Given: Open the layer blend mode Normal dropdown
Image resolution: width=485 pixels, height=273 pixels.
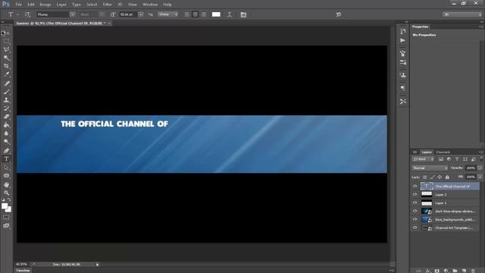Looking at the screenshot, I should [x=430, y=168].
